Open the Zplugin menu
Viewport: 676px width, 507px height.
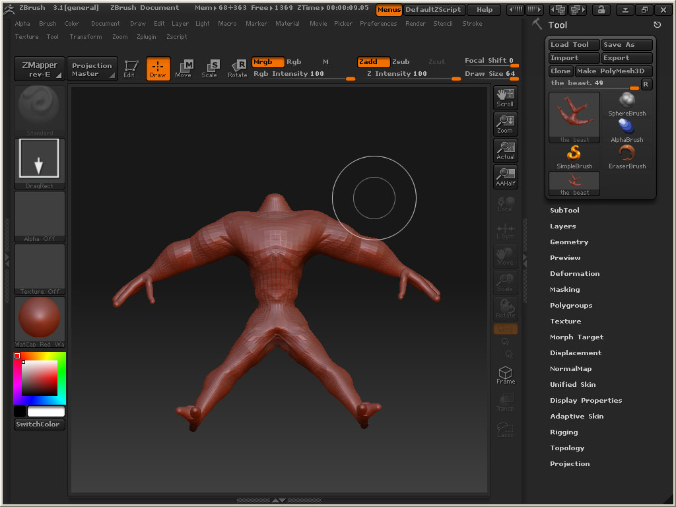point(147,37)
